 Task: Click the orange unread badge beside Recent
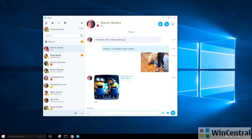pos(82,42)
